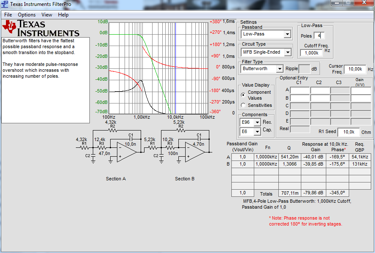The height and width of the screenshot is (253, 375).
Task: Open the View menu
Action: [47, 15]
